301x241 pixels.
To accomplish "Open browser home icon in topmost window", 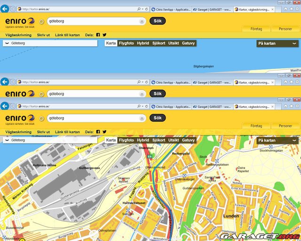I will pyautogui.click(x=286, y=9).
